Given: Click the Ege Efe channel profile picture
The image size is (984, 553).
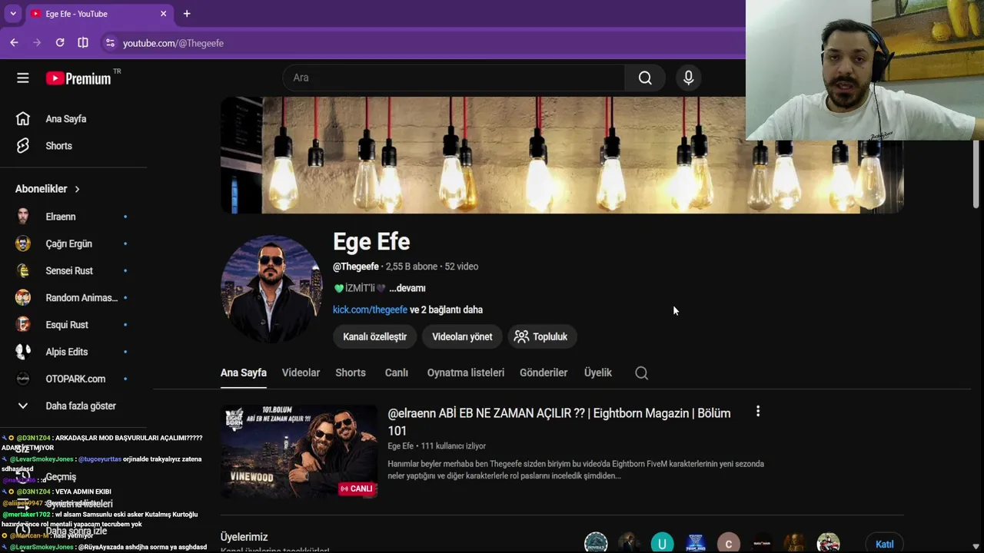Looking at the screenshot, I should pos(271,288).
